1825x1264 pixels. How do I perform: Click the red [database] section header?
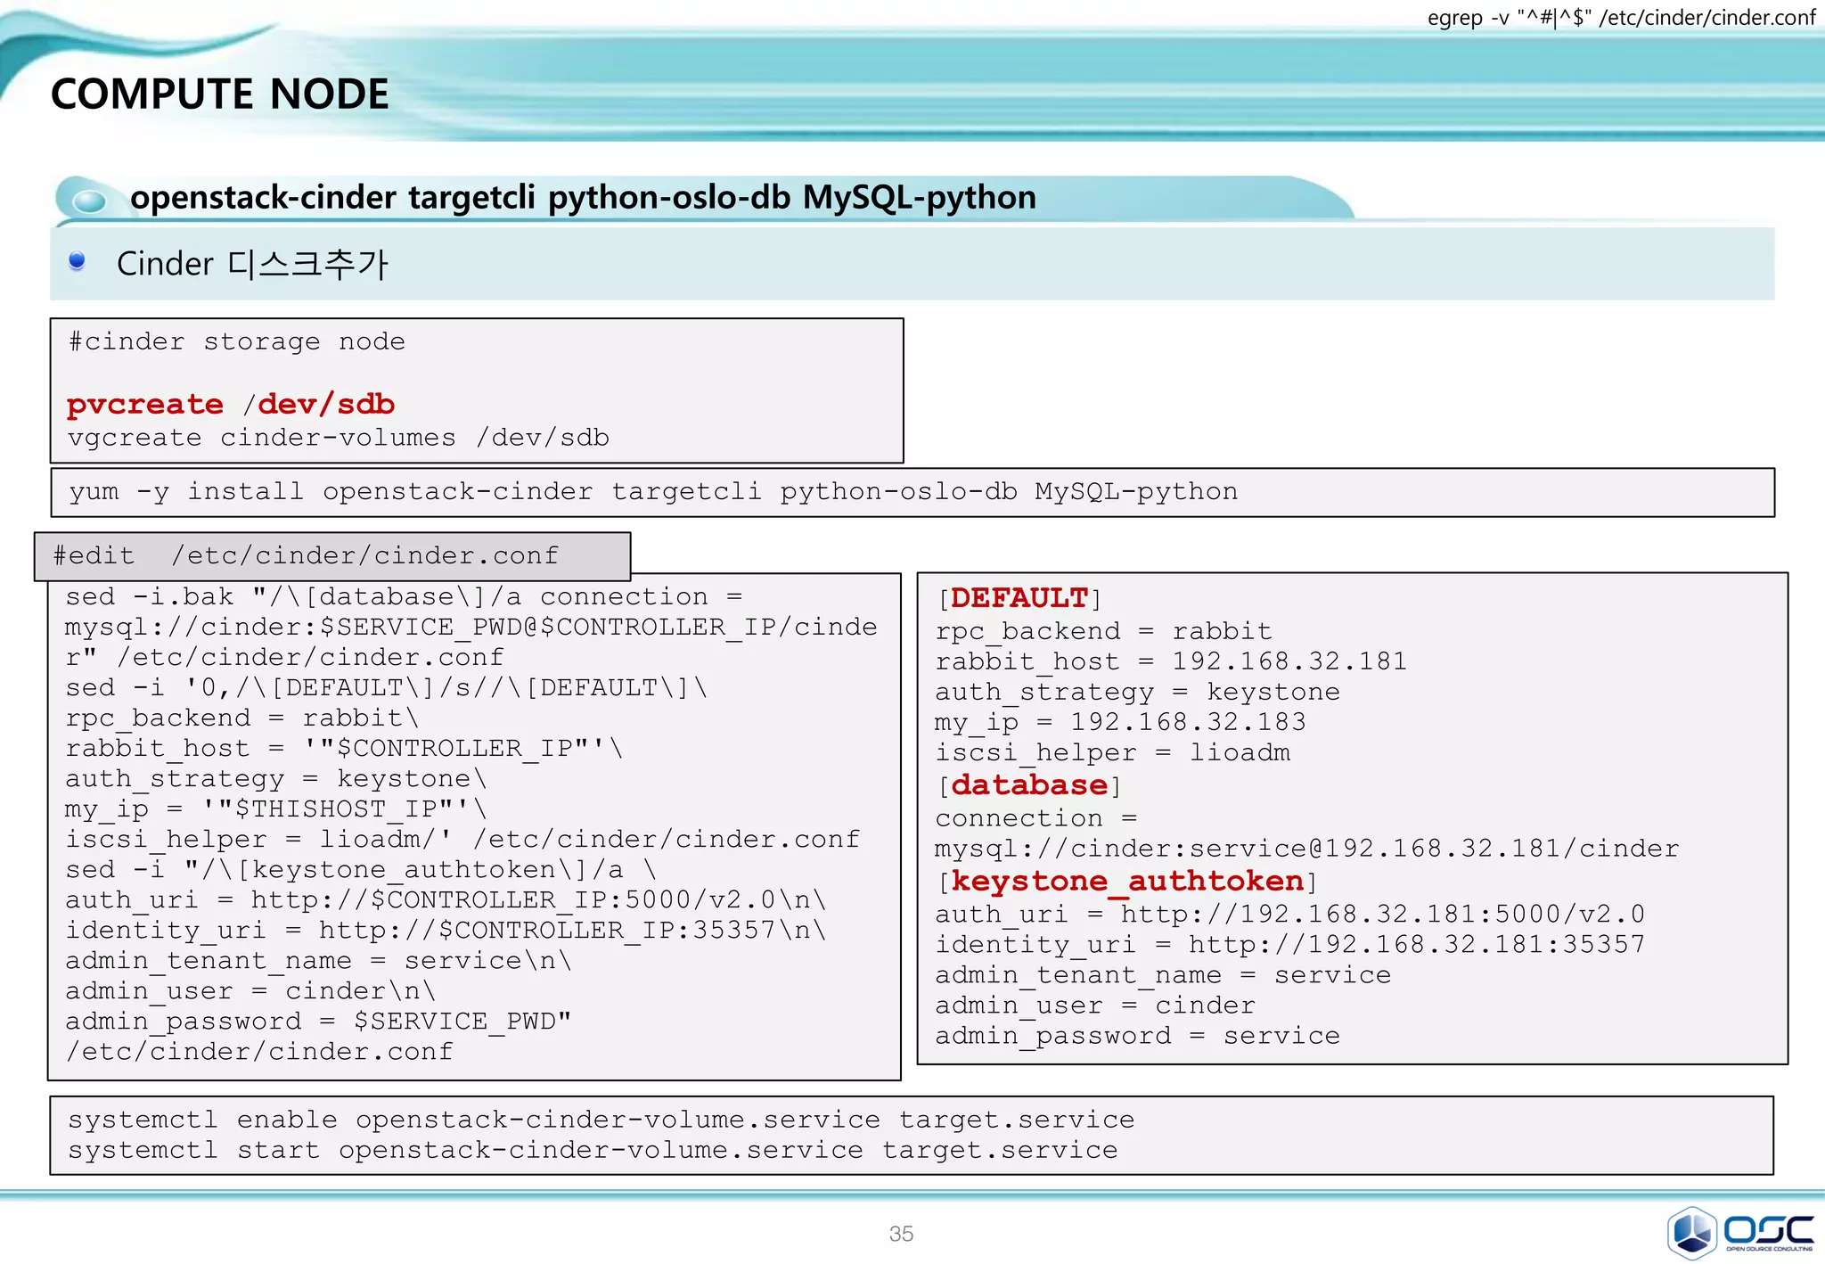click(x=1029, y=785)
